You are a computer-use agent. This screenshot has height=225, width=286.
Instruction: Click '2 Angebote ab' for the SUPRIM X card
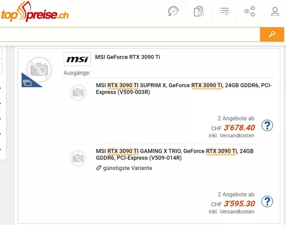click(x=237, y=118)
